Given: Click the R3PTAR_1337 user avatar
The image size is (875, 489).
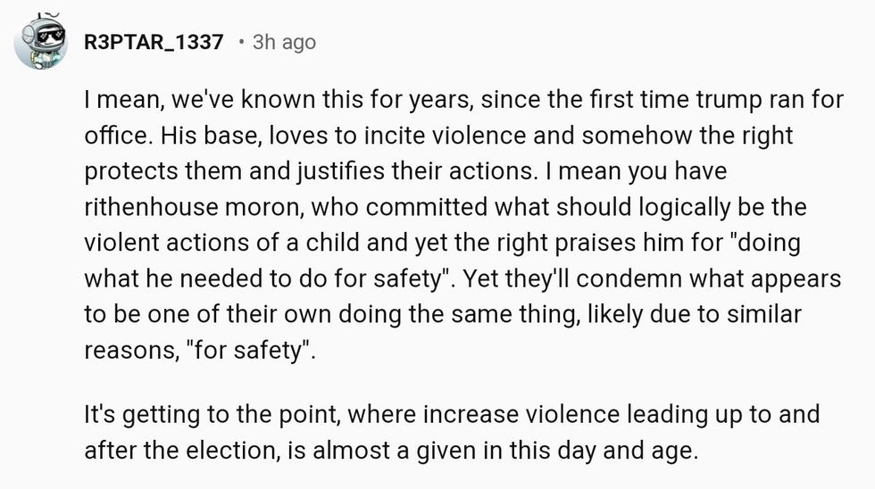Looking at the screenshot, I should coord(41,42).
